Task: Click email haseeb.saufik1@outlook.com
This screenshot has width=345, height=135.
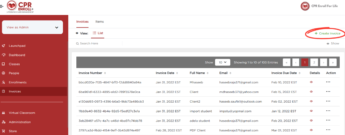Action: [x=241, y=102]
